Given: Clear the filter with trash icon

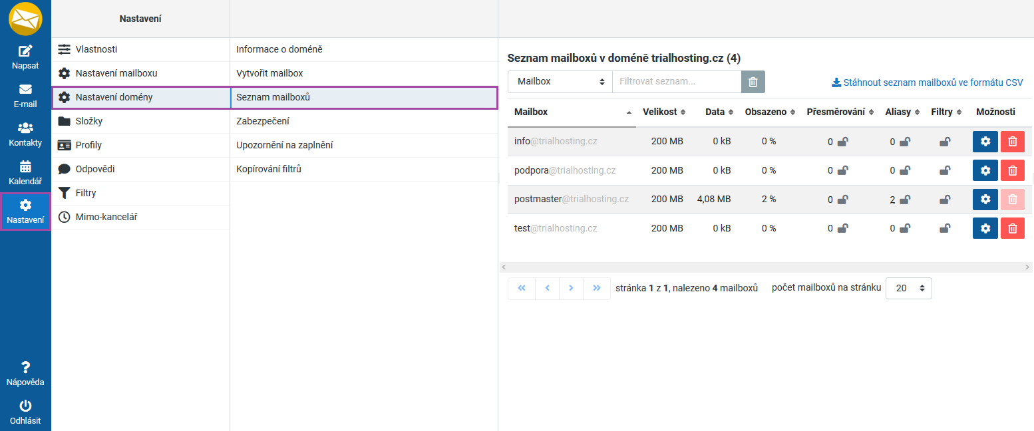Looking at the screenshot, I should tap(753, 82).
